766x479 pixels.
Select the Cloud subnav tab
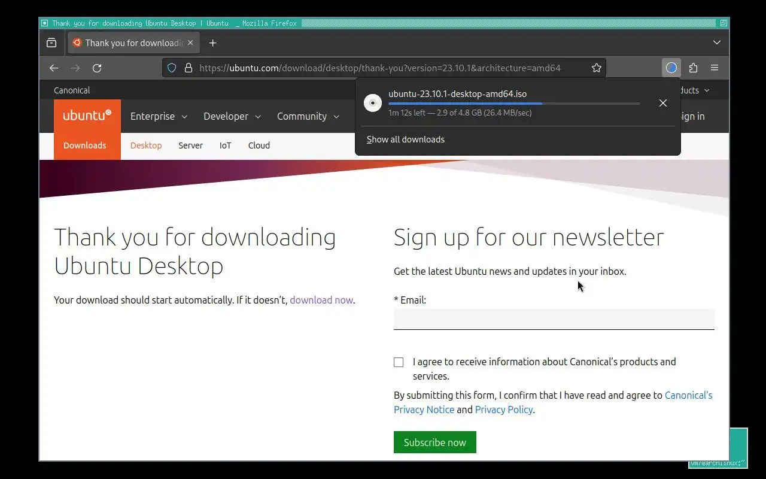pyautogui.click(x=259, y=145)
